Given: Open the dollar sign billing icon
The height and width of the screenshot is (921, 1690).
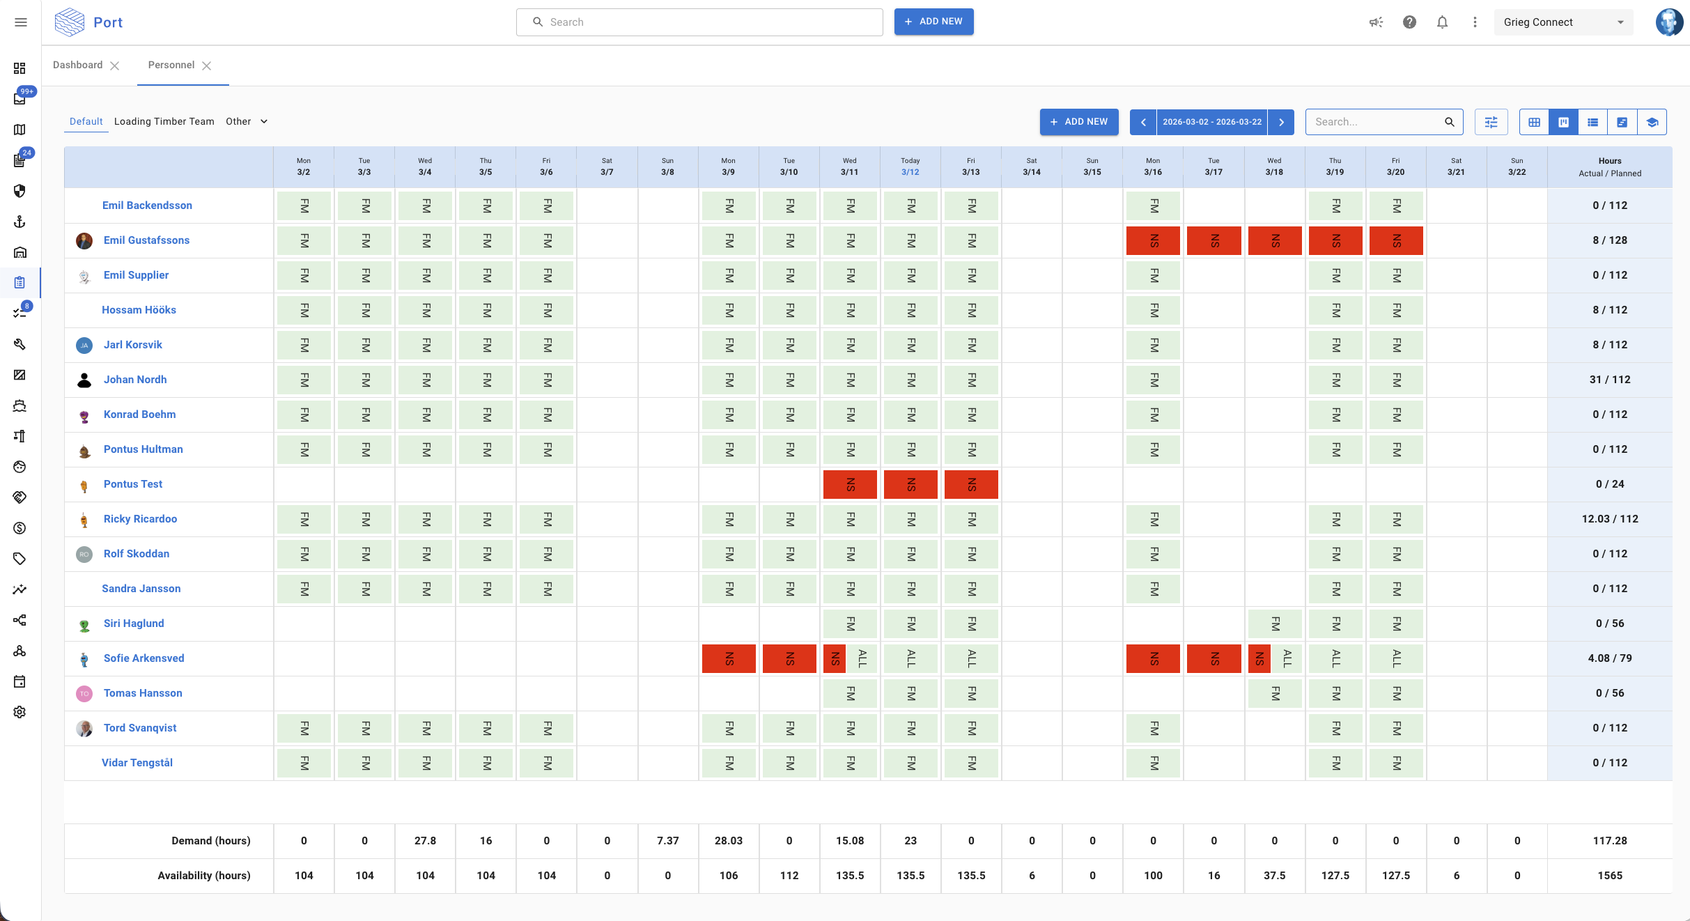Looking at the screenshot, I should 20,528.
